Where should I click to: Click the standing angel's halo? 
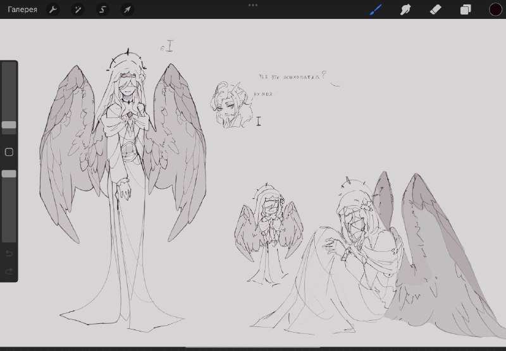click(x=126, y=61)
